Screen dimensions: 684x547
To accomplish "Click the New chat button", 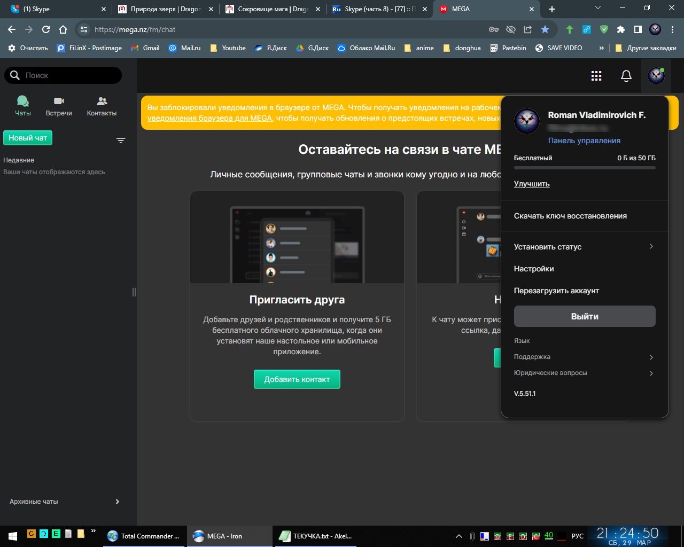I will [x=28, y=138].
